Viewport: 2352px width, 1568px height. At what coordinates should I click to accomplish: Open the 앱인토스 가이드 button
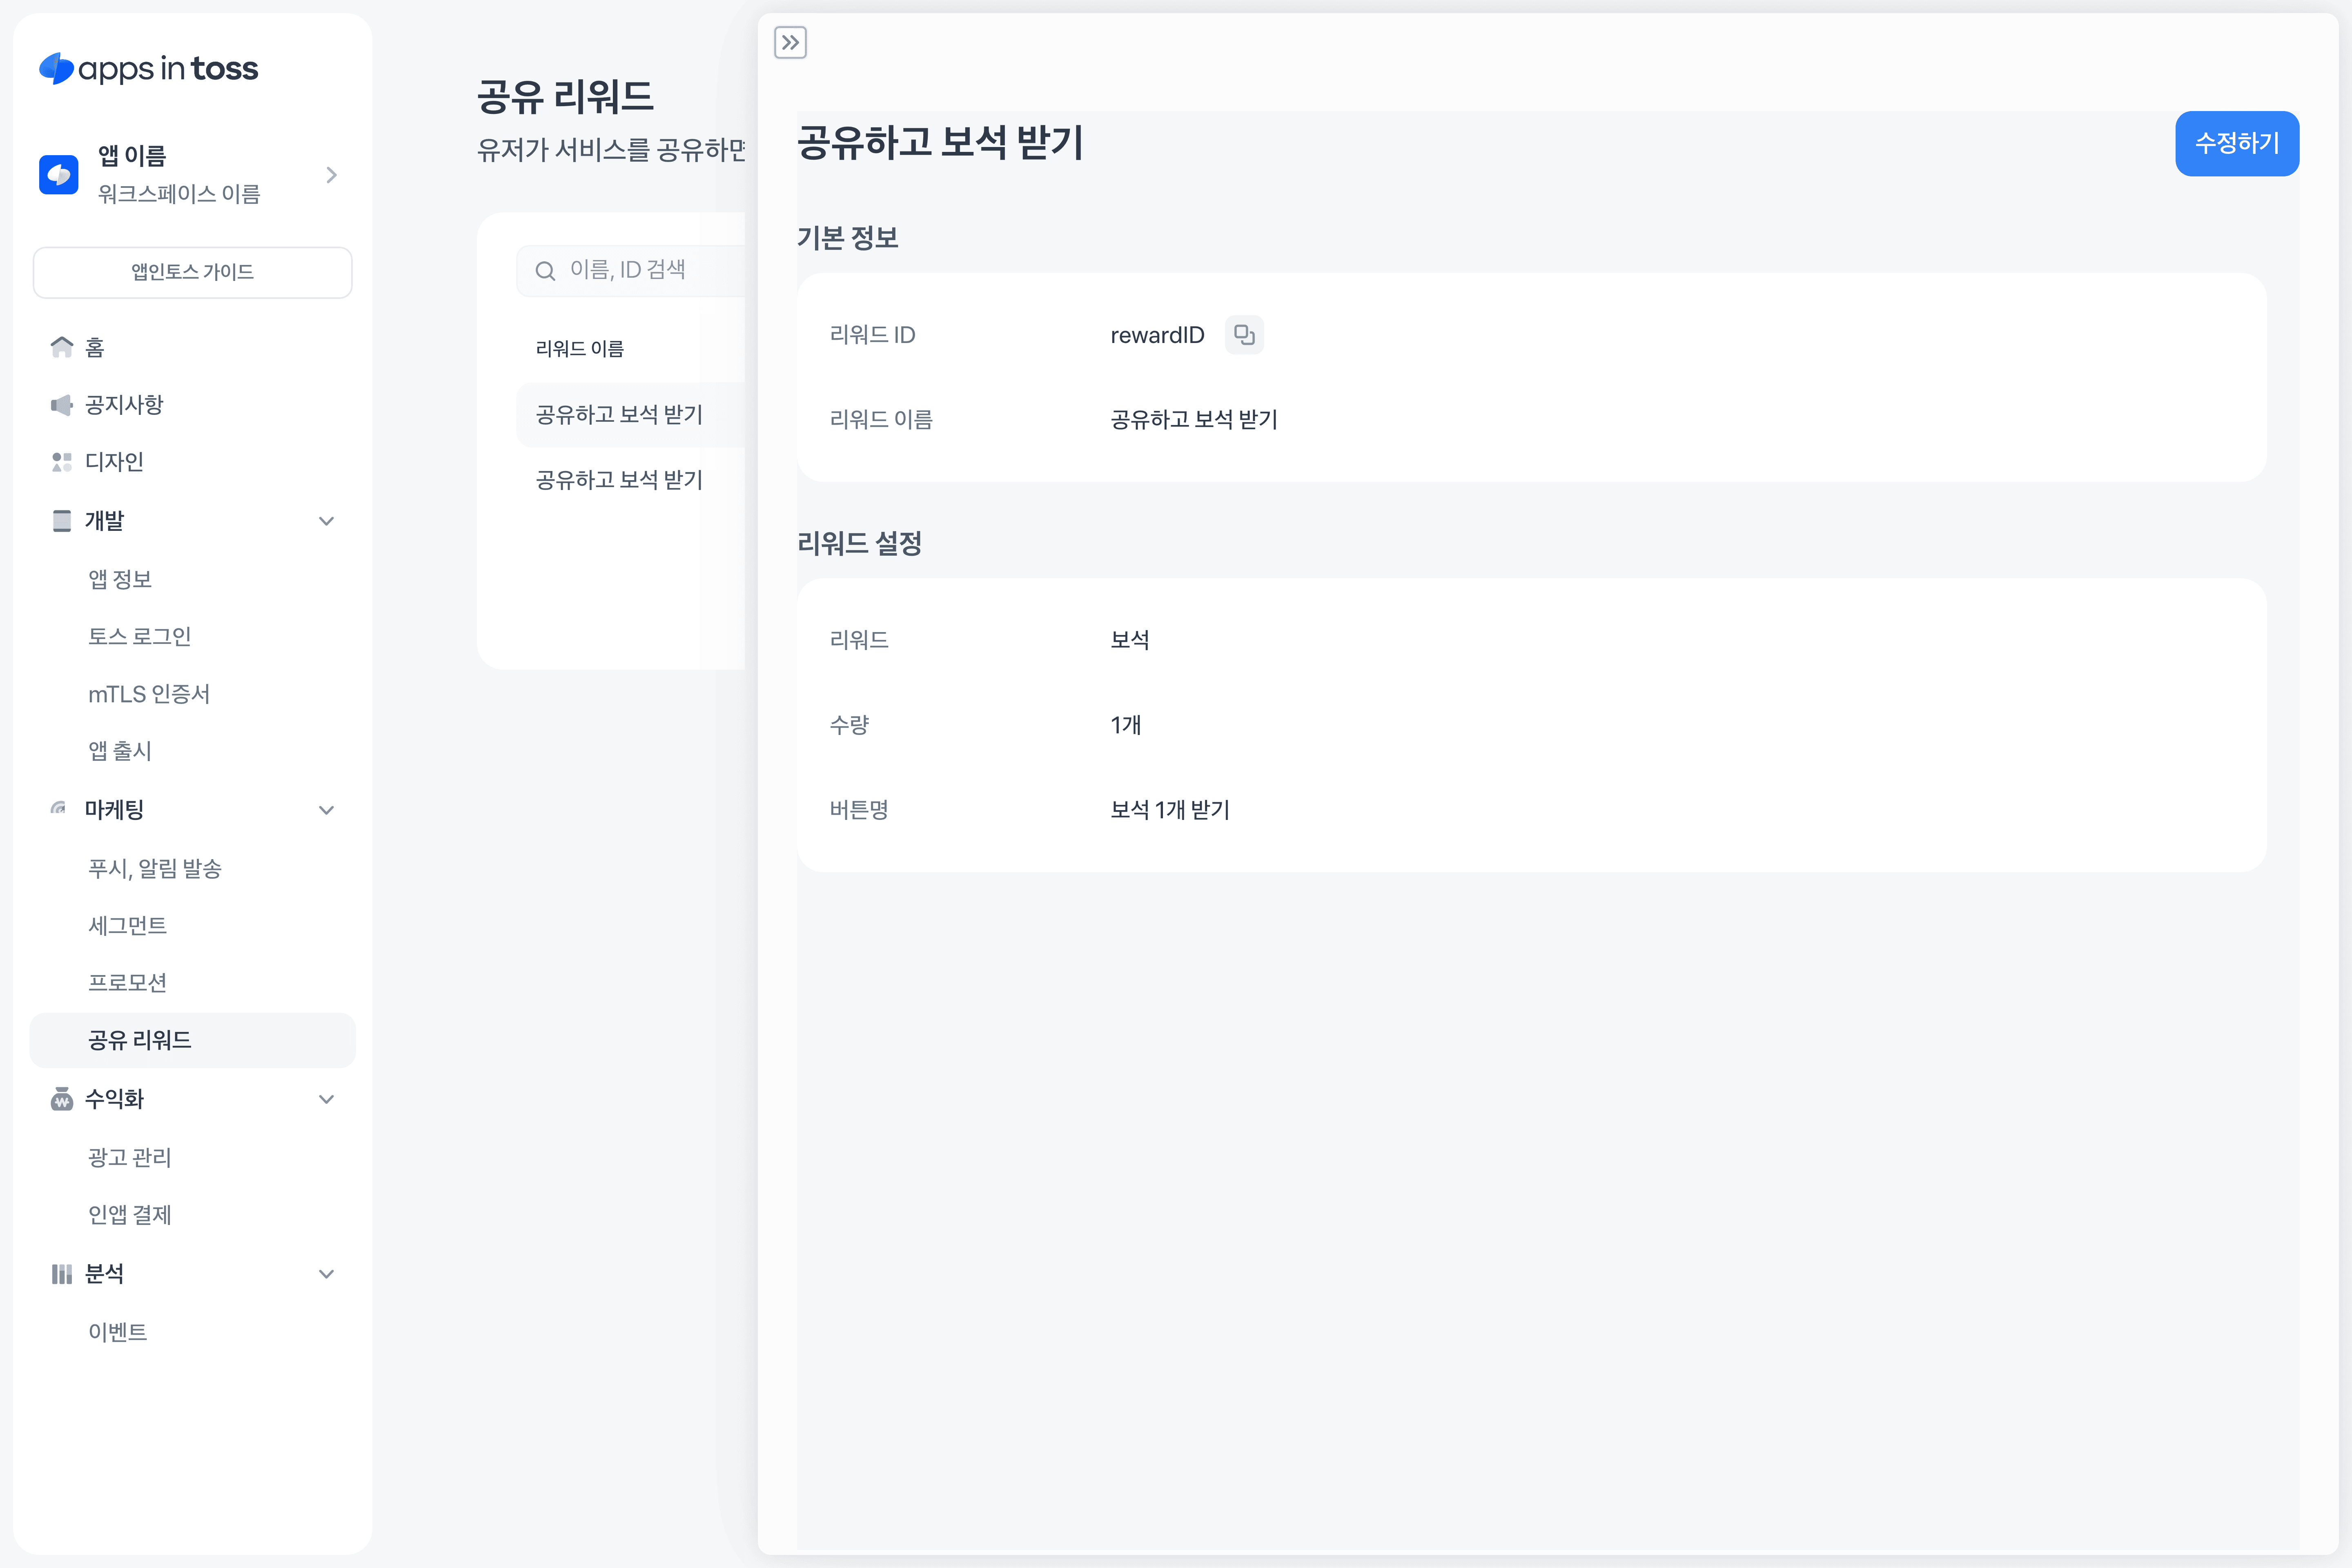[192, 272]
